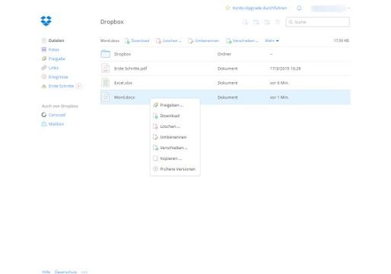Click the Excel.xlsx file icon
The image size is (391, 274).
(x=106, y=83)
